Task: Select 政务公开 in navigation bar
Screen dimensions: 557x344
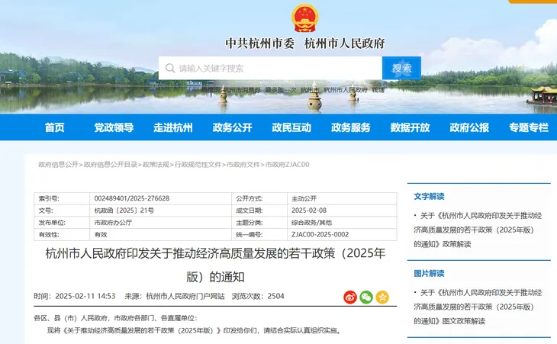Action: click(232, 127)
